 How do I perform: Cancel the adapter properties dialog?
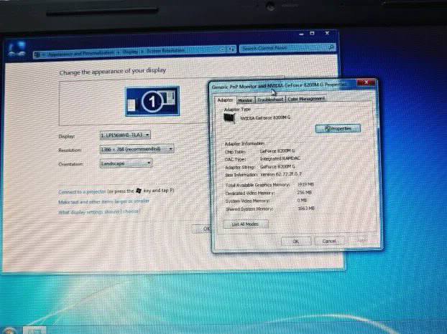(329, 241)
